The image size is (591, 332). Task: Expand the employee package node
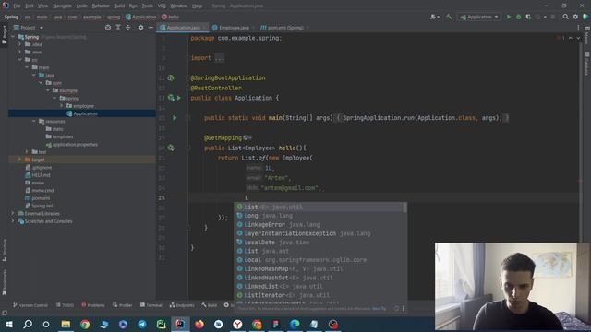coord(62,106)
